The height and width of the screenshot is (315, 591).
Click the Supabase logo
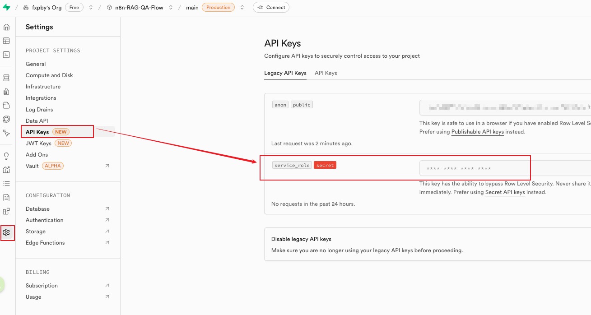tap(6, 7)
